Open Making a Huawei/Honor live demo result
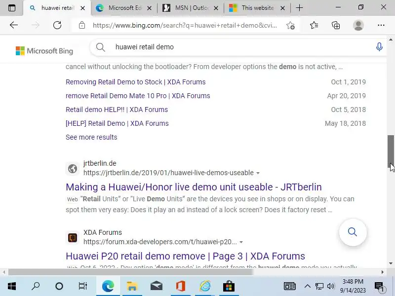The image size is (395, 296). coord(194,187)
